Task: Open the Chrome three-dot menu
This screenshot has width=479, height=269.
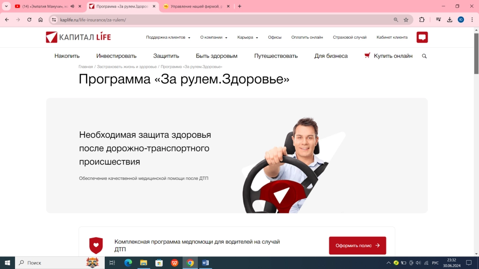Action: pyautogui.click(x=472, y=20)
